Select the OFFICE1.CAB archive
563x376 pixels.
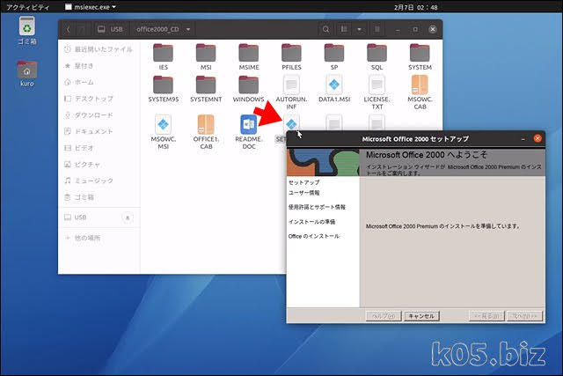[206, 131]
